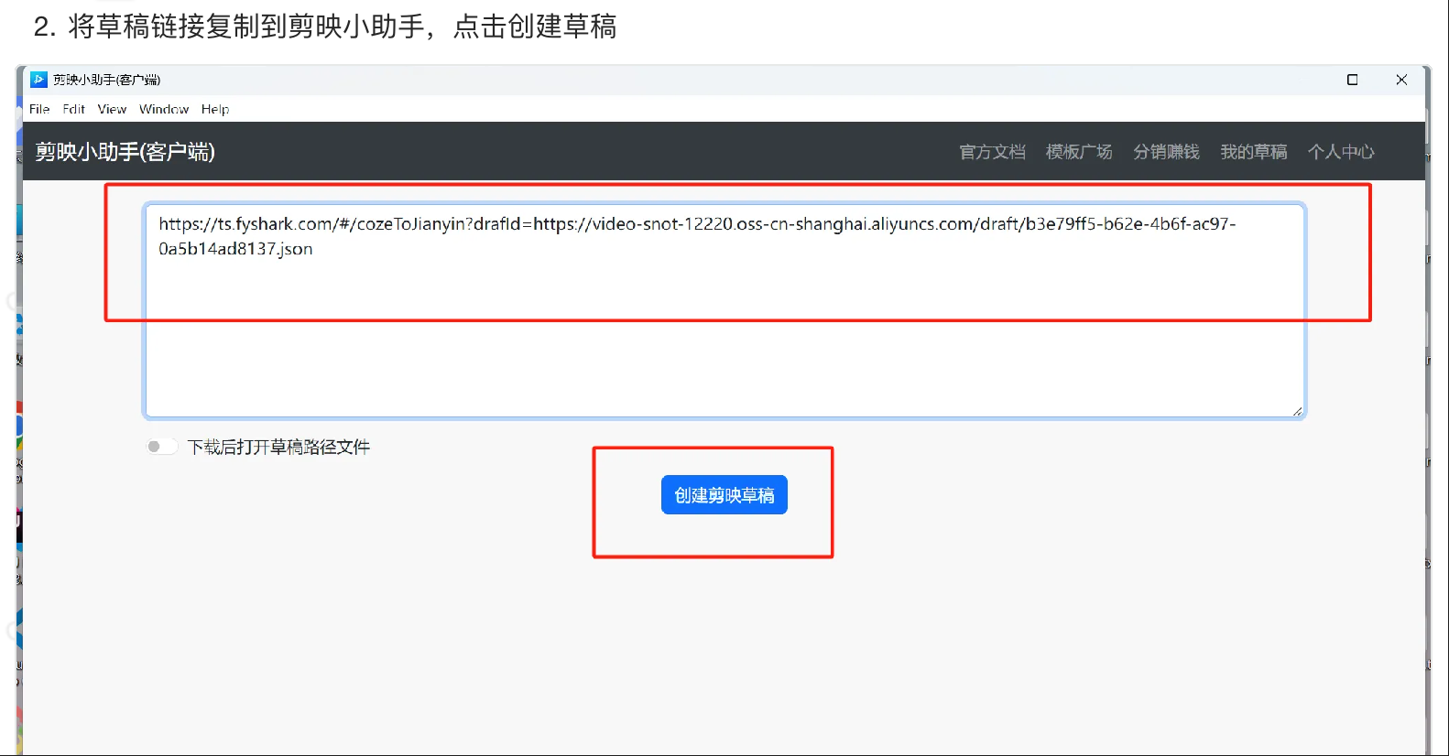Maximize the 剪映小助手 window
The image size is (1449, 756).
(1352, 80)
